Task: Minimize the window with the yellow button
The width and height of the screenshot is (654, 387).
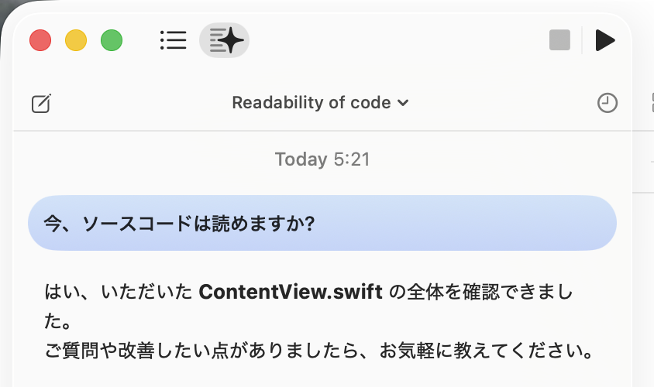Action: coord(76,40)
